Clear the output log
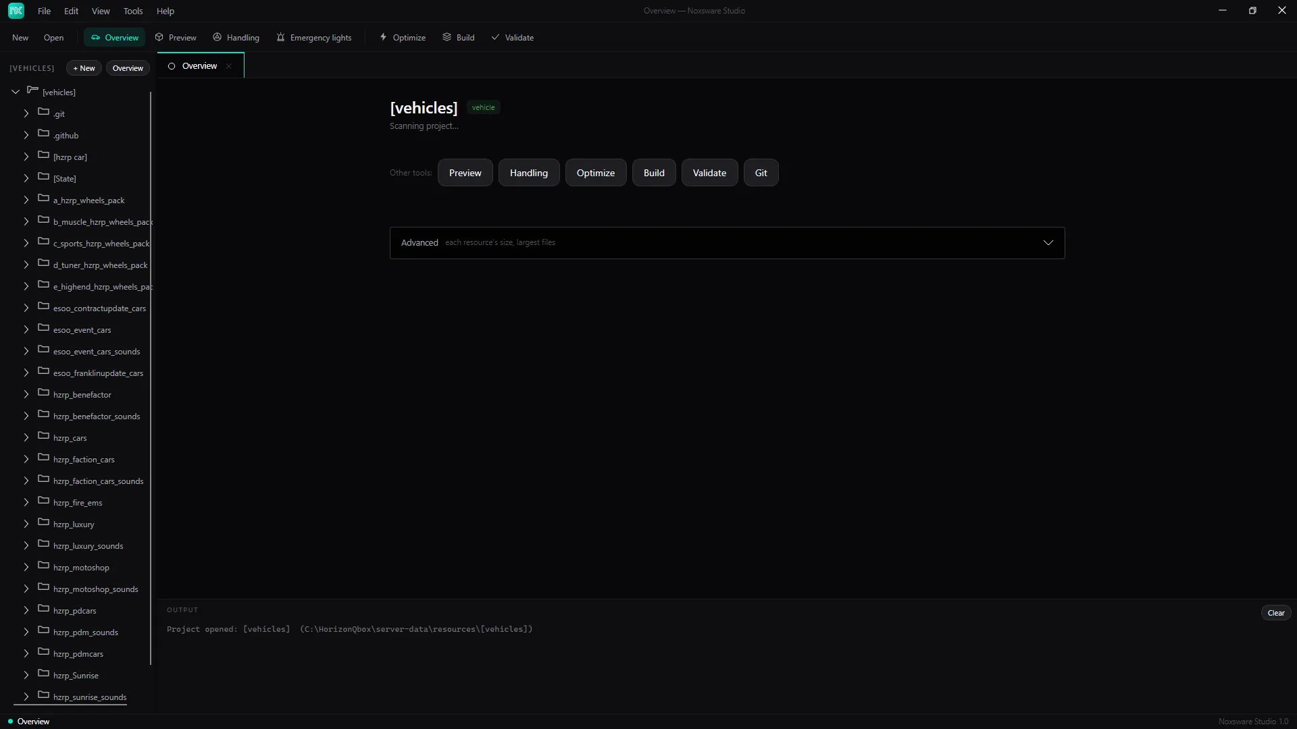Image resolution: width=1297 pixels, height=729 pixels. (1276, 613)
